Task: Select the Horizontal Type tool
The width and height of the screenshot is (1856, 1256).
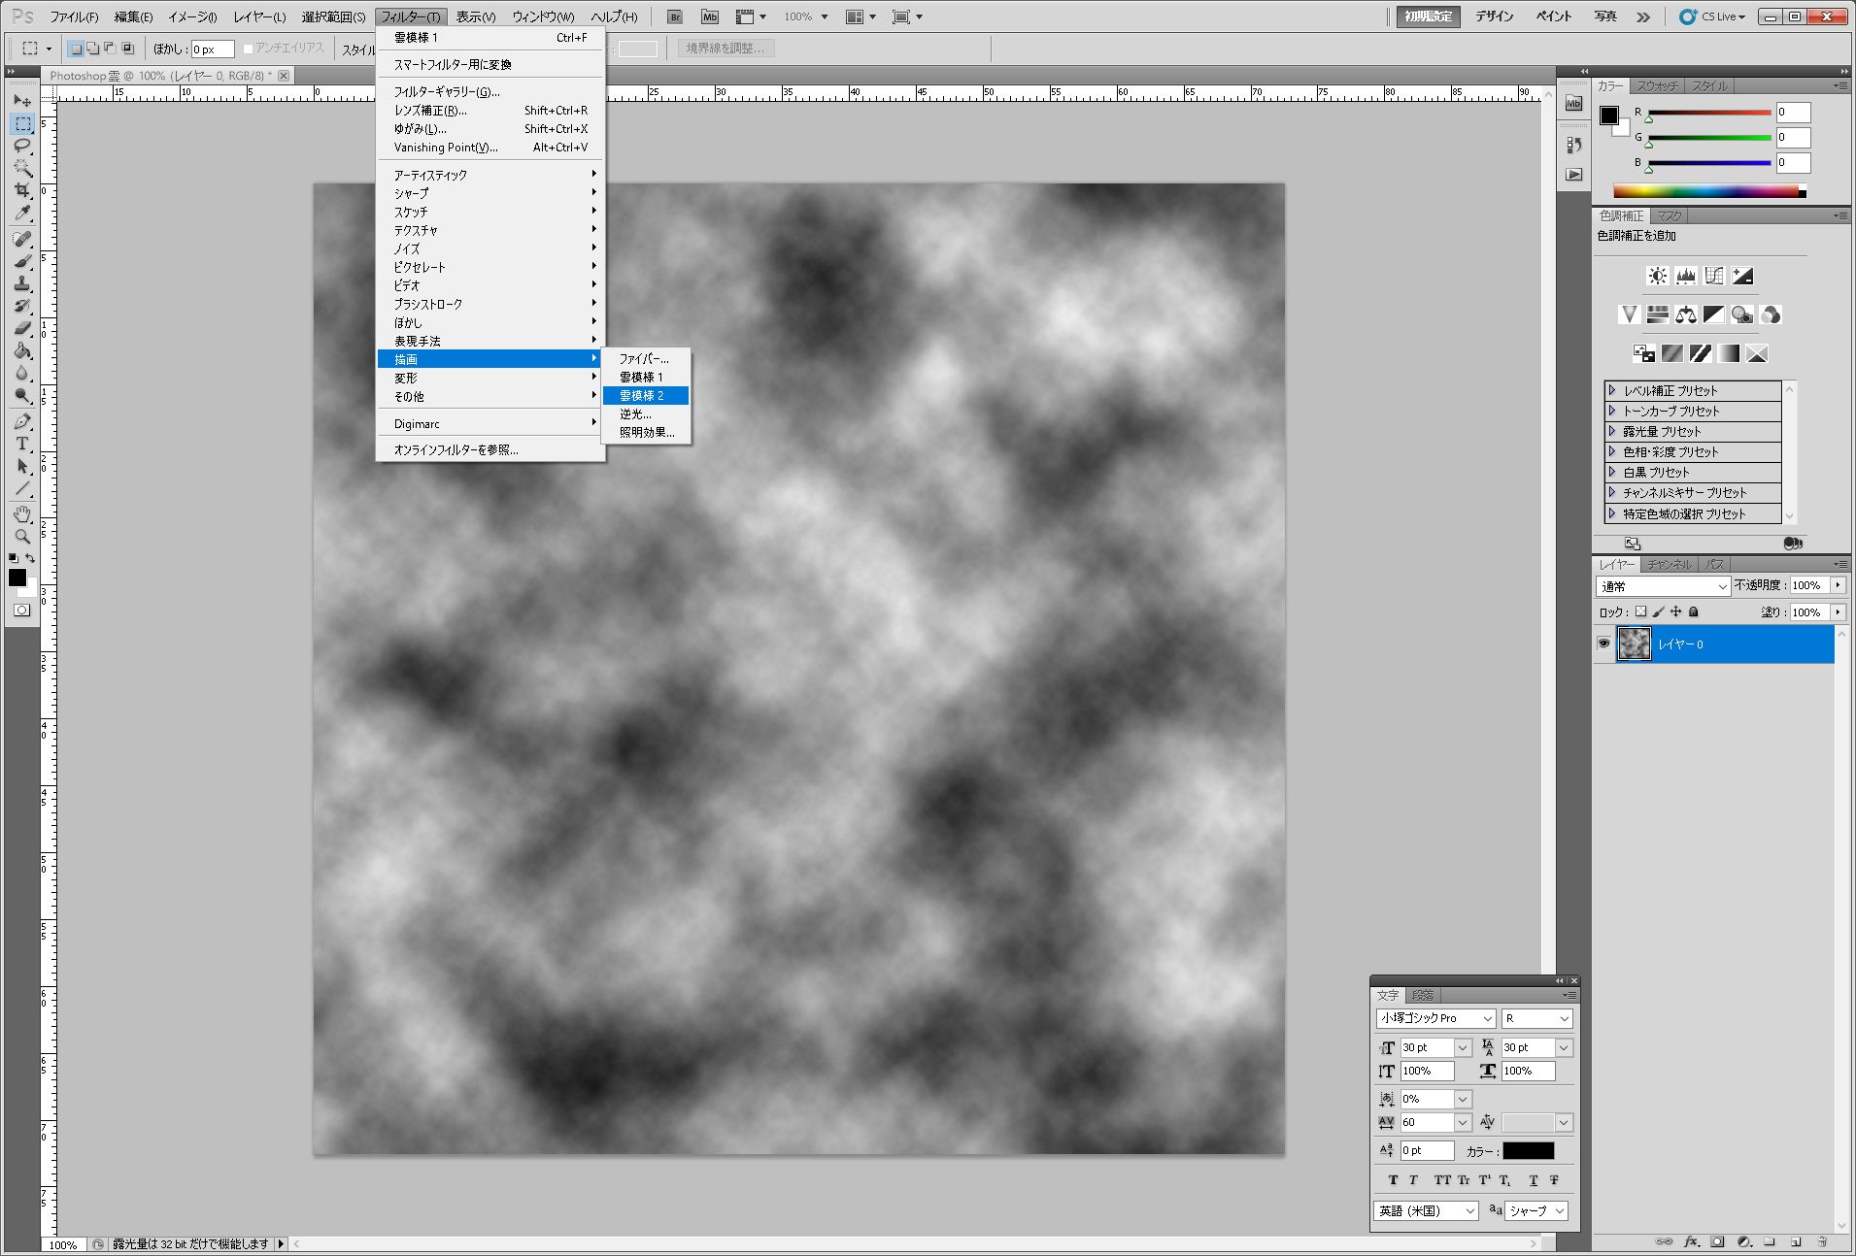Action: pos(22,444)
